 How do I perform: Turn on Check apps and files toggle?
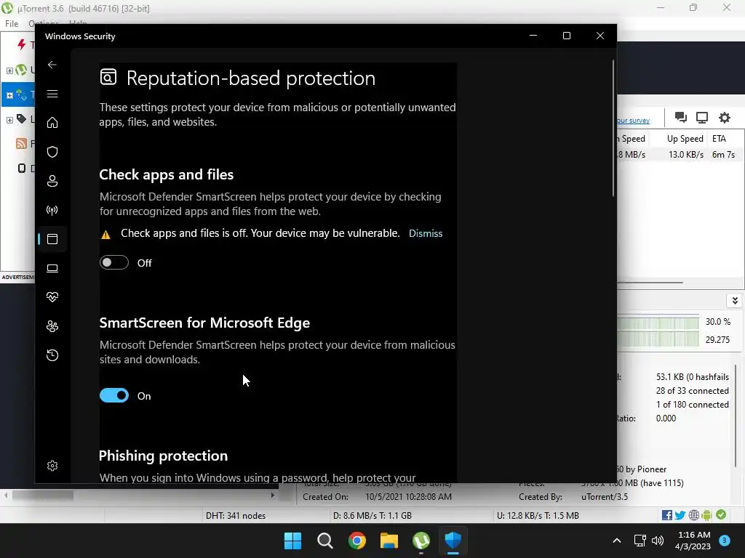point(114,262)
